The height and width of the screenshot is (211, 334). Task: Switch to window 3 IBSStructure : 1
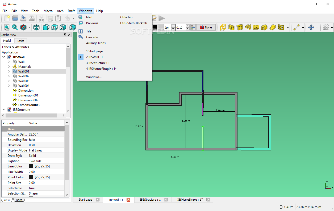pyautogui.click(x=114, y=63)
